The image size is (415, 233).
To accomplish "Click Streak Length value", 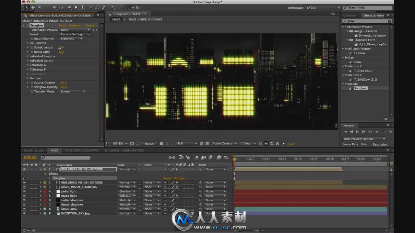I will pyautogui.click(x=61, y=48).
